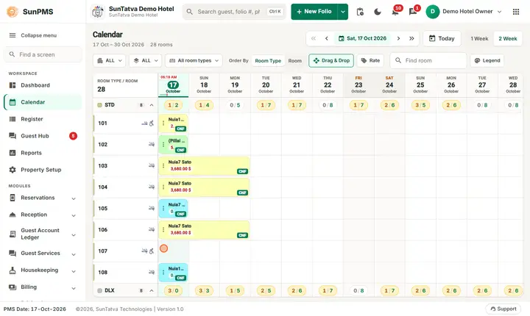Collapse the sidebar menu
This screenshot has width=530, height=316.
pos(33,35)
